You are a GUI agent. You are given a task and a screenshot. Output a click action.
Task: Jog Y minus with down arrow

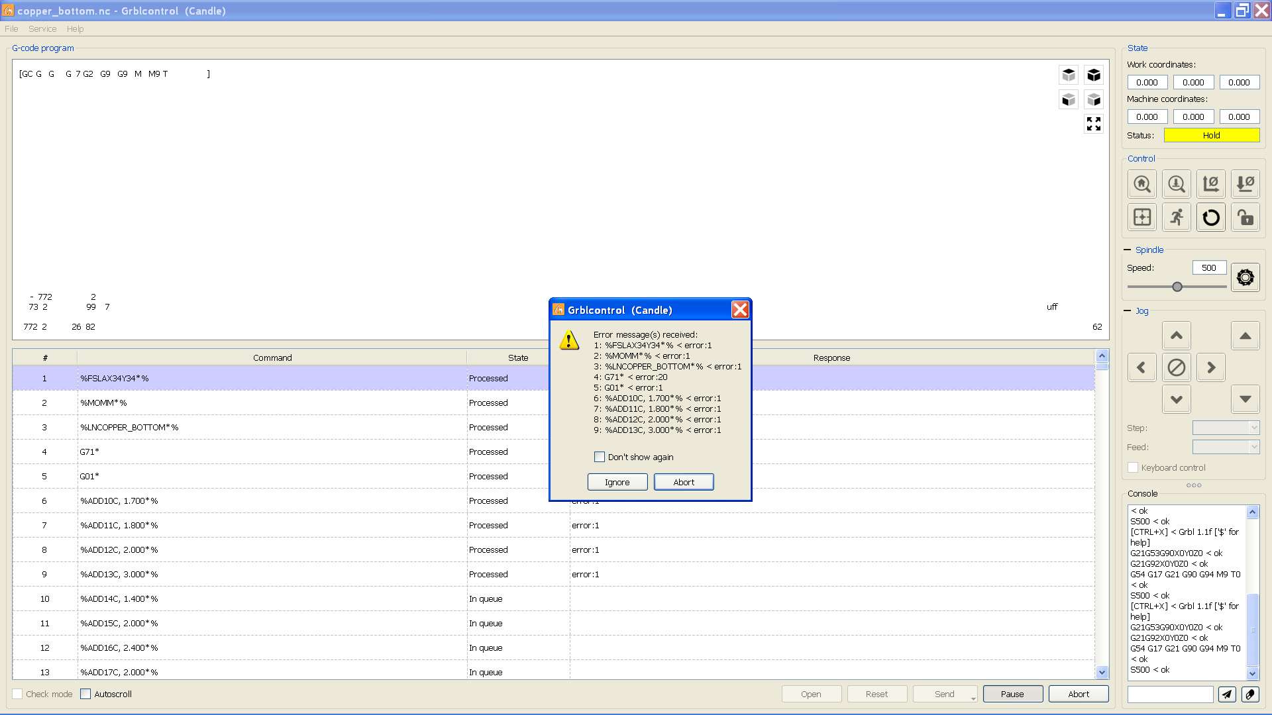tap(1177, 399)
